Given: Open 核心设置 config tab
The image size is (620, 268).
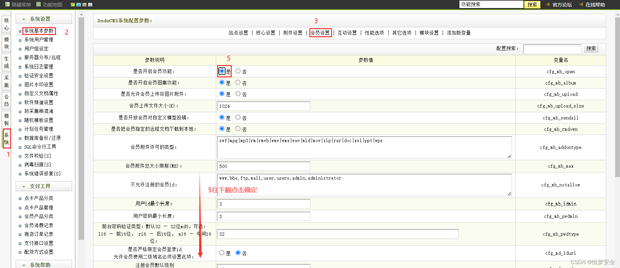Looking at the screenshot, I should pos(266,33).
